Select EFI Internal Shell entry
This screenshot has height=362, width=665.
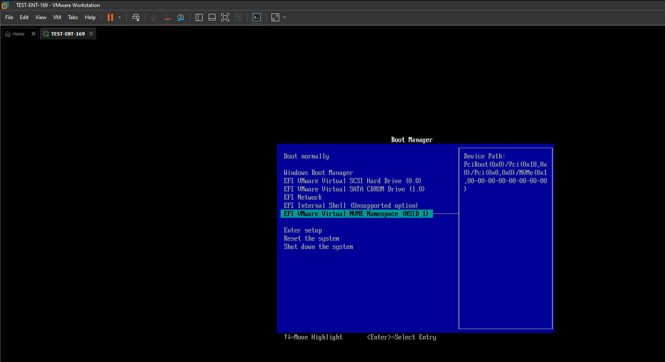(351, 206)
